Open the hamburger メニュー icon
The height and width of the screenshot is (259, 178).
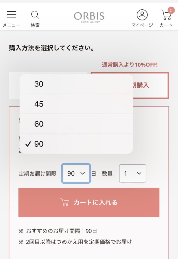pyautogui.click(x=12, y=14)
